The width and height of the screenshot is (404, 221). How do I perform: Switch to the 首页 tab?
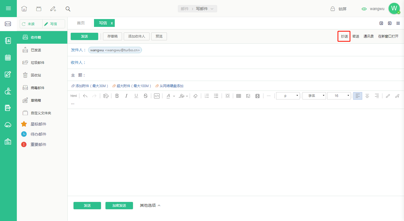(81, 23)
